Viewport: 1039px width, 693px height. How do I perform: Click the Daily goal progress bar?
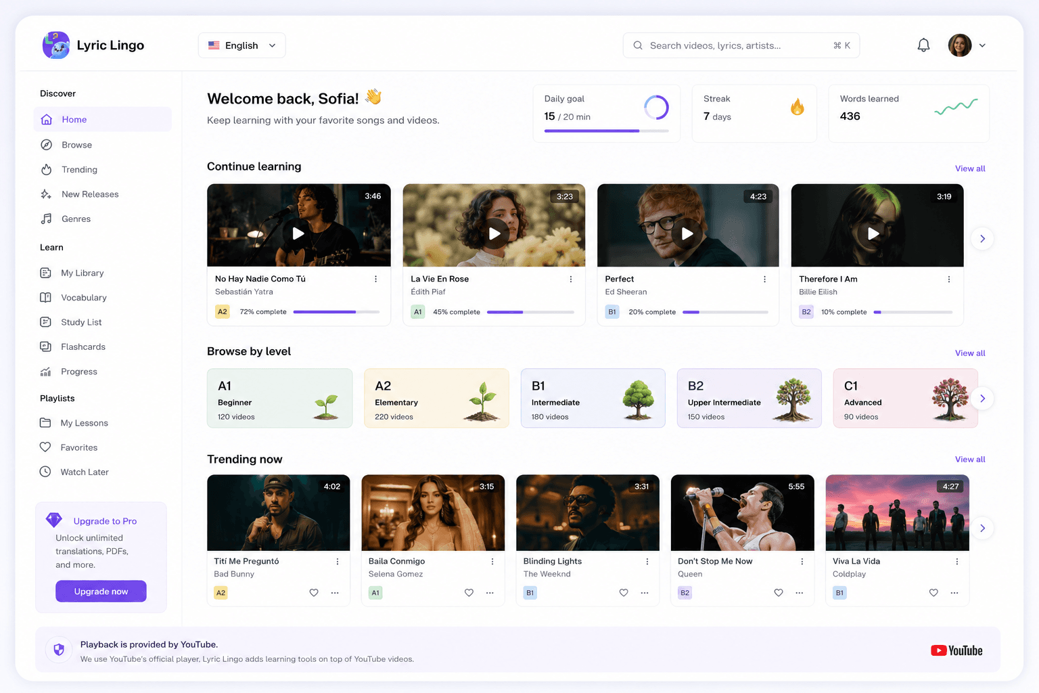point(607,131)
